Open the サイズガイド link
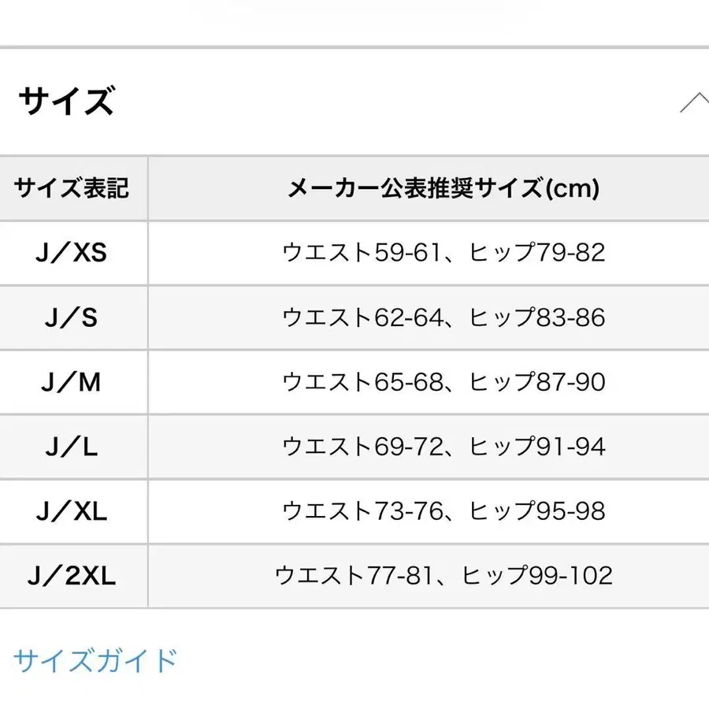Viewport: 709px width, 709px height. pyautogui.click(x=95, y=660)
